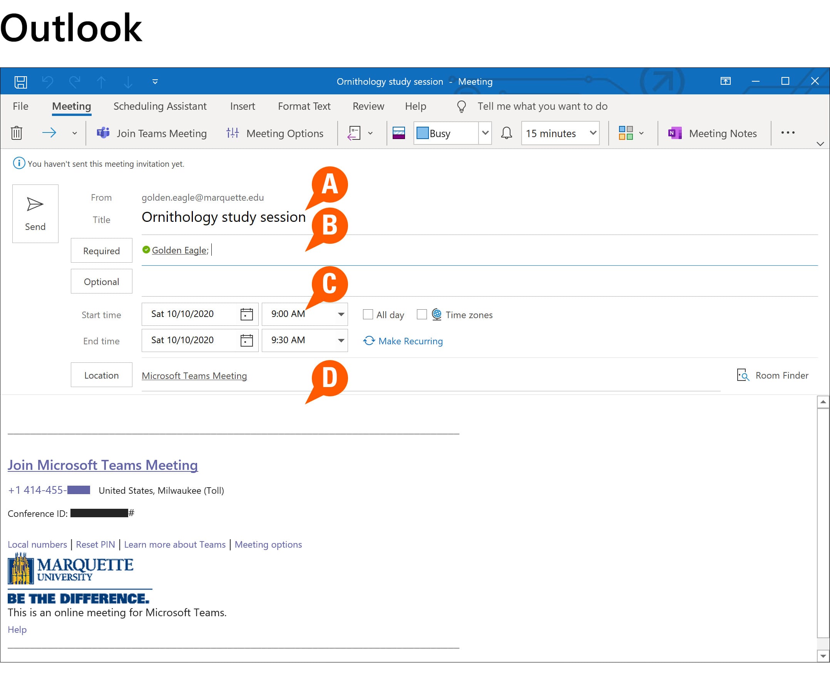
Task: Open Meeting Options settings
Action: coord(275,133)
